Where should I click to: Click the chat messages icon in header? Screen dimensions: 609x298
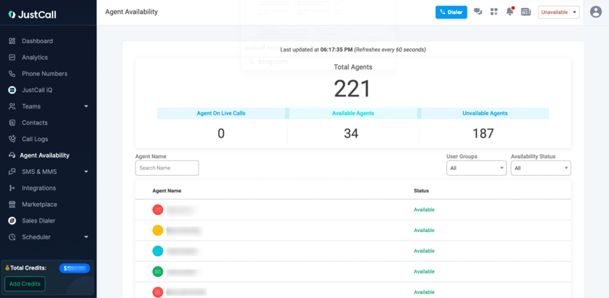(478, 12)
